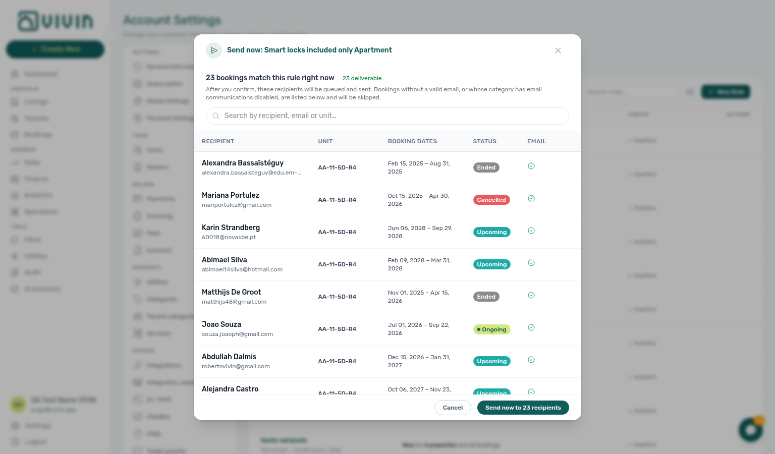775x454 pixels.
Task: Click dates Dec 15, 2026 – Jan 31, 2027
Action: tap(419, 361)
